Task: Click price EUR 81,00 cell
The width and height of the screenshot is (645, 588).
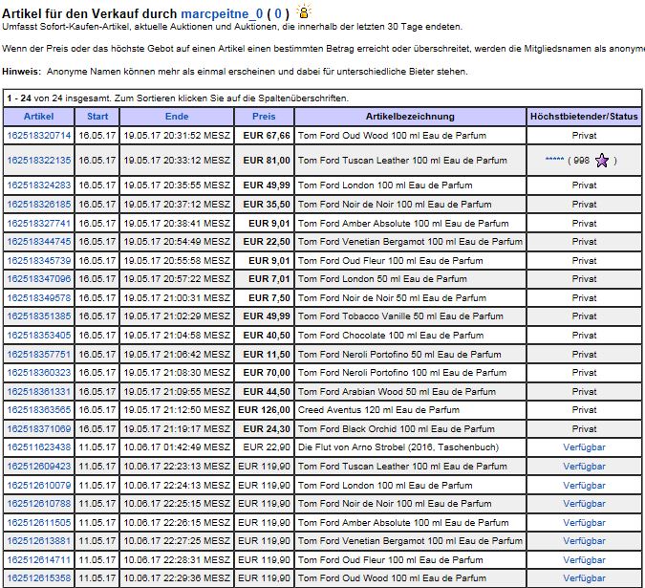Action: pyautogui.click(x=267, y=160)
